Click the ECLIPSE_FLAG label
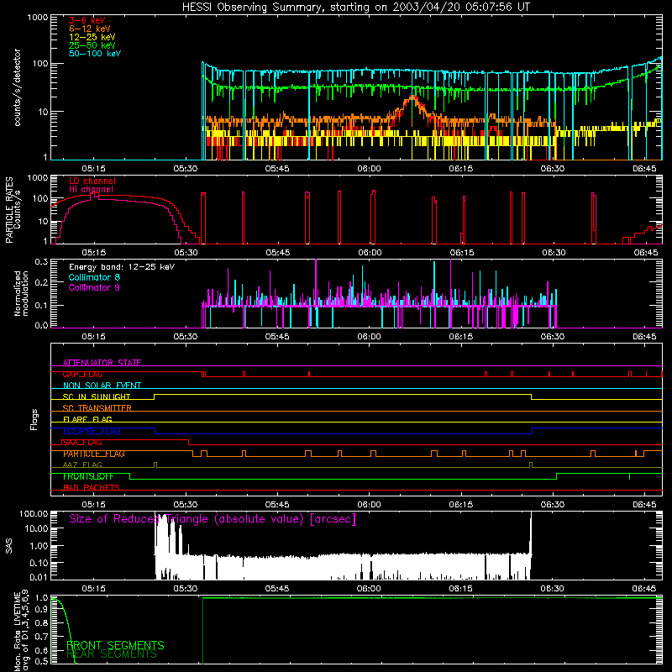Image resolution: width=672 pixels, height=672 pixels. 92,431
